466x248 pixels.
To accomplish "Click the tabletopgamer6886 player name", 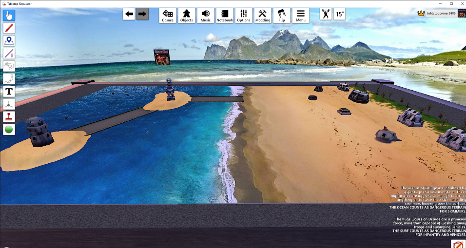I will coord(441,14).
